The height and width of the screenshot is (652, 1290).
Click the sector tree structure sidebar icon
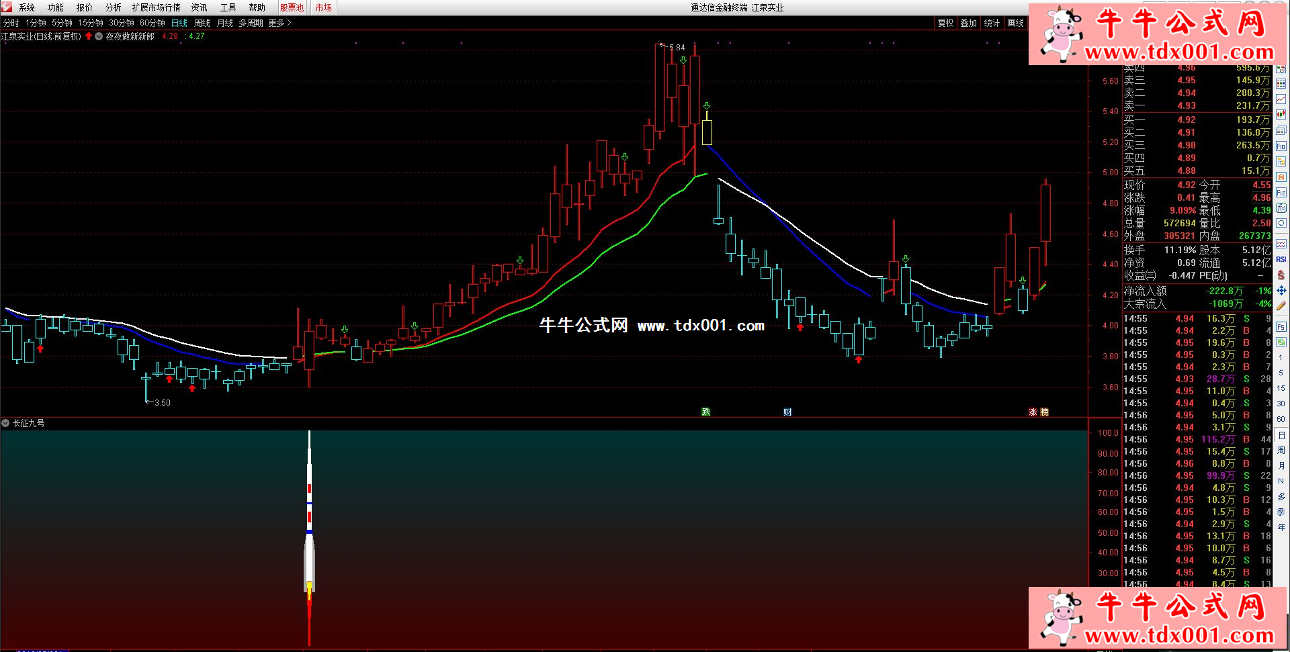[x=1281, y=161]
